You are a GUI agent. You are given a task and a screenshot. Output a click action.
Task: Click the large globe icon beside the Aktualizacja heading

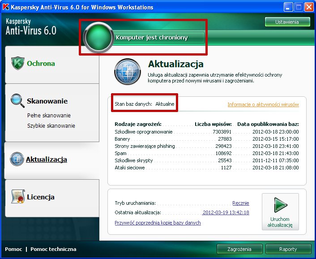coord(128,72)
